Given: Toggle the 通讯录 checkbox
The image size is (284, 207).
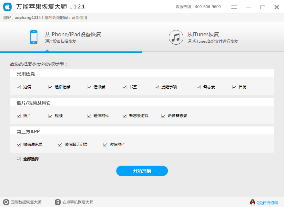Looking at the screenshot, I should click(89, 87).
